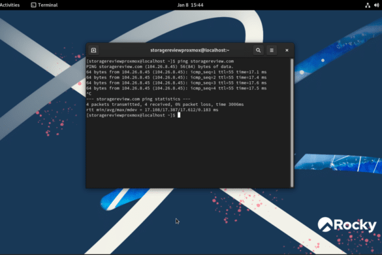This screenshot has width=382, height=255.
Task: Click the 'ping storagereview.com' command line
Action: [x=160, y=61]
